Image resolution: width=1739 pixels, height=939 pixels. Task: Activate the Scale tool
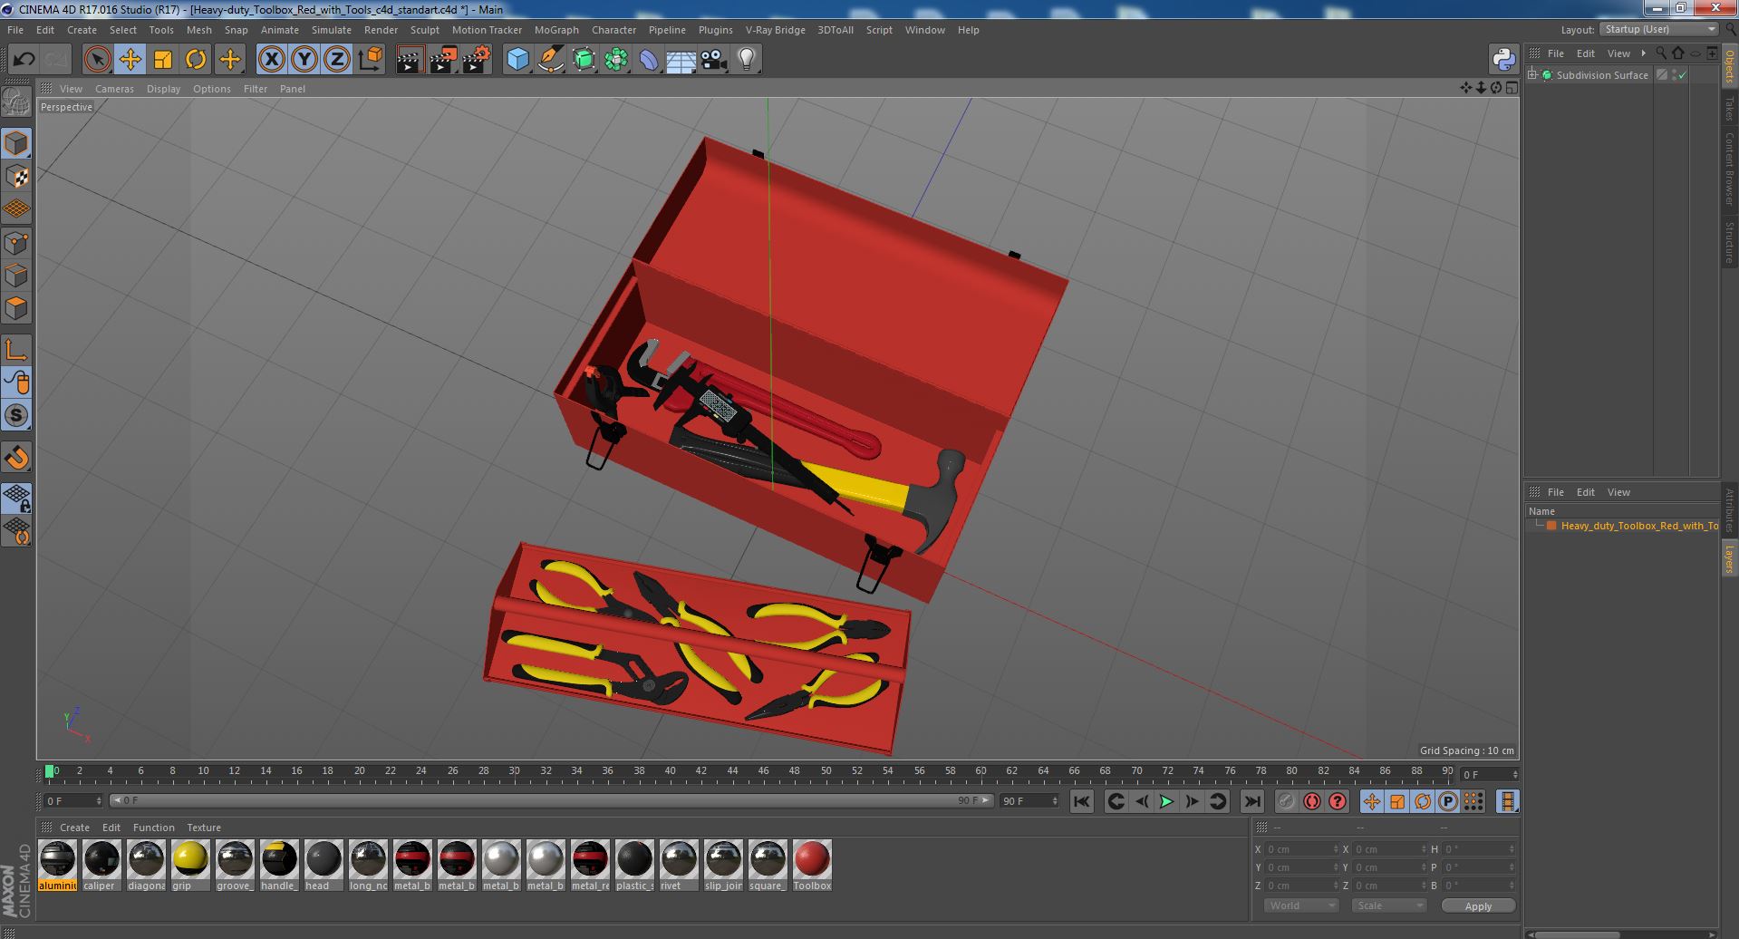tap(163, 60)
